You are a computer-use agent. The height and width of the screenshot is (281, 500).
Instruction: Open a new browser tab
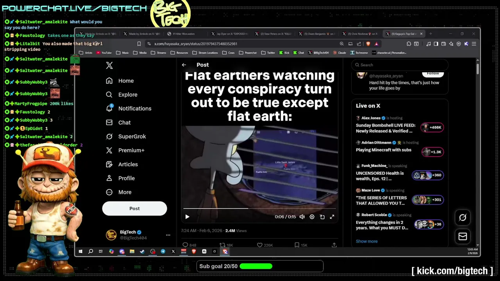(x=431, y=34)
